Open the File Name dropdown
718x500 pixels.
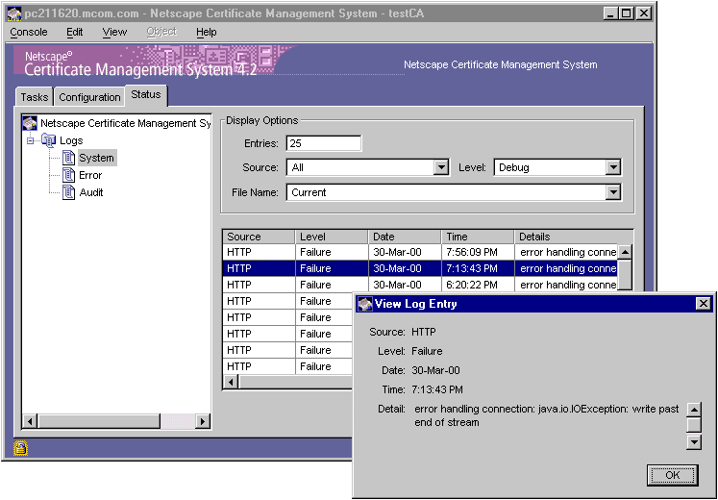[x=454, y=192]
